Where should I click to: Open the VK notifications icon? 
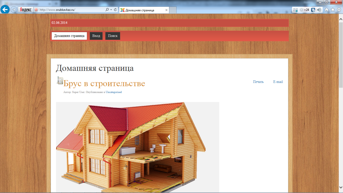coord(313,10)
